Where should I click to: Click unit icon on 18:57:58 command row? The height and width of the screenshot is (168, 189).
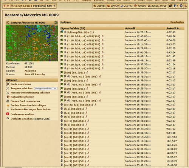tap(65, 64)
